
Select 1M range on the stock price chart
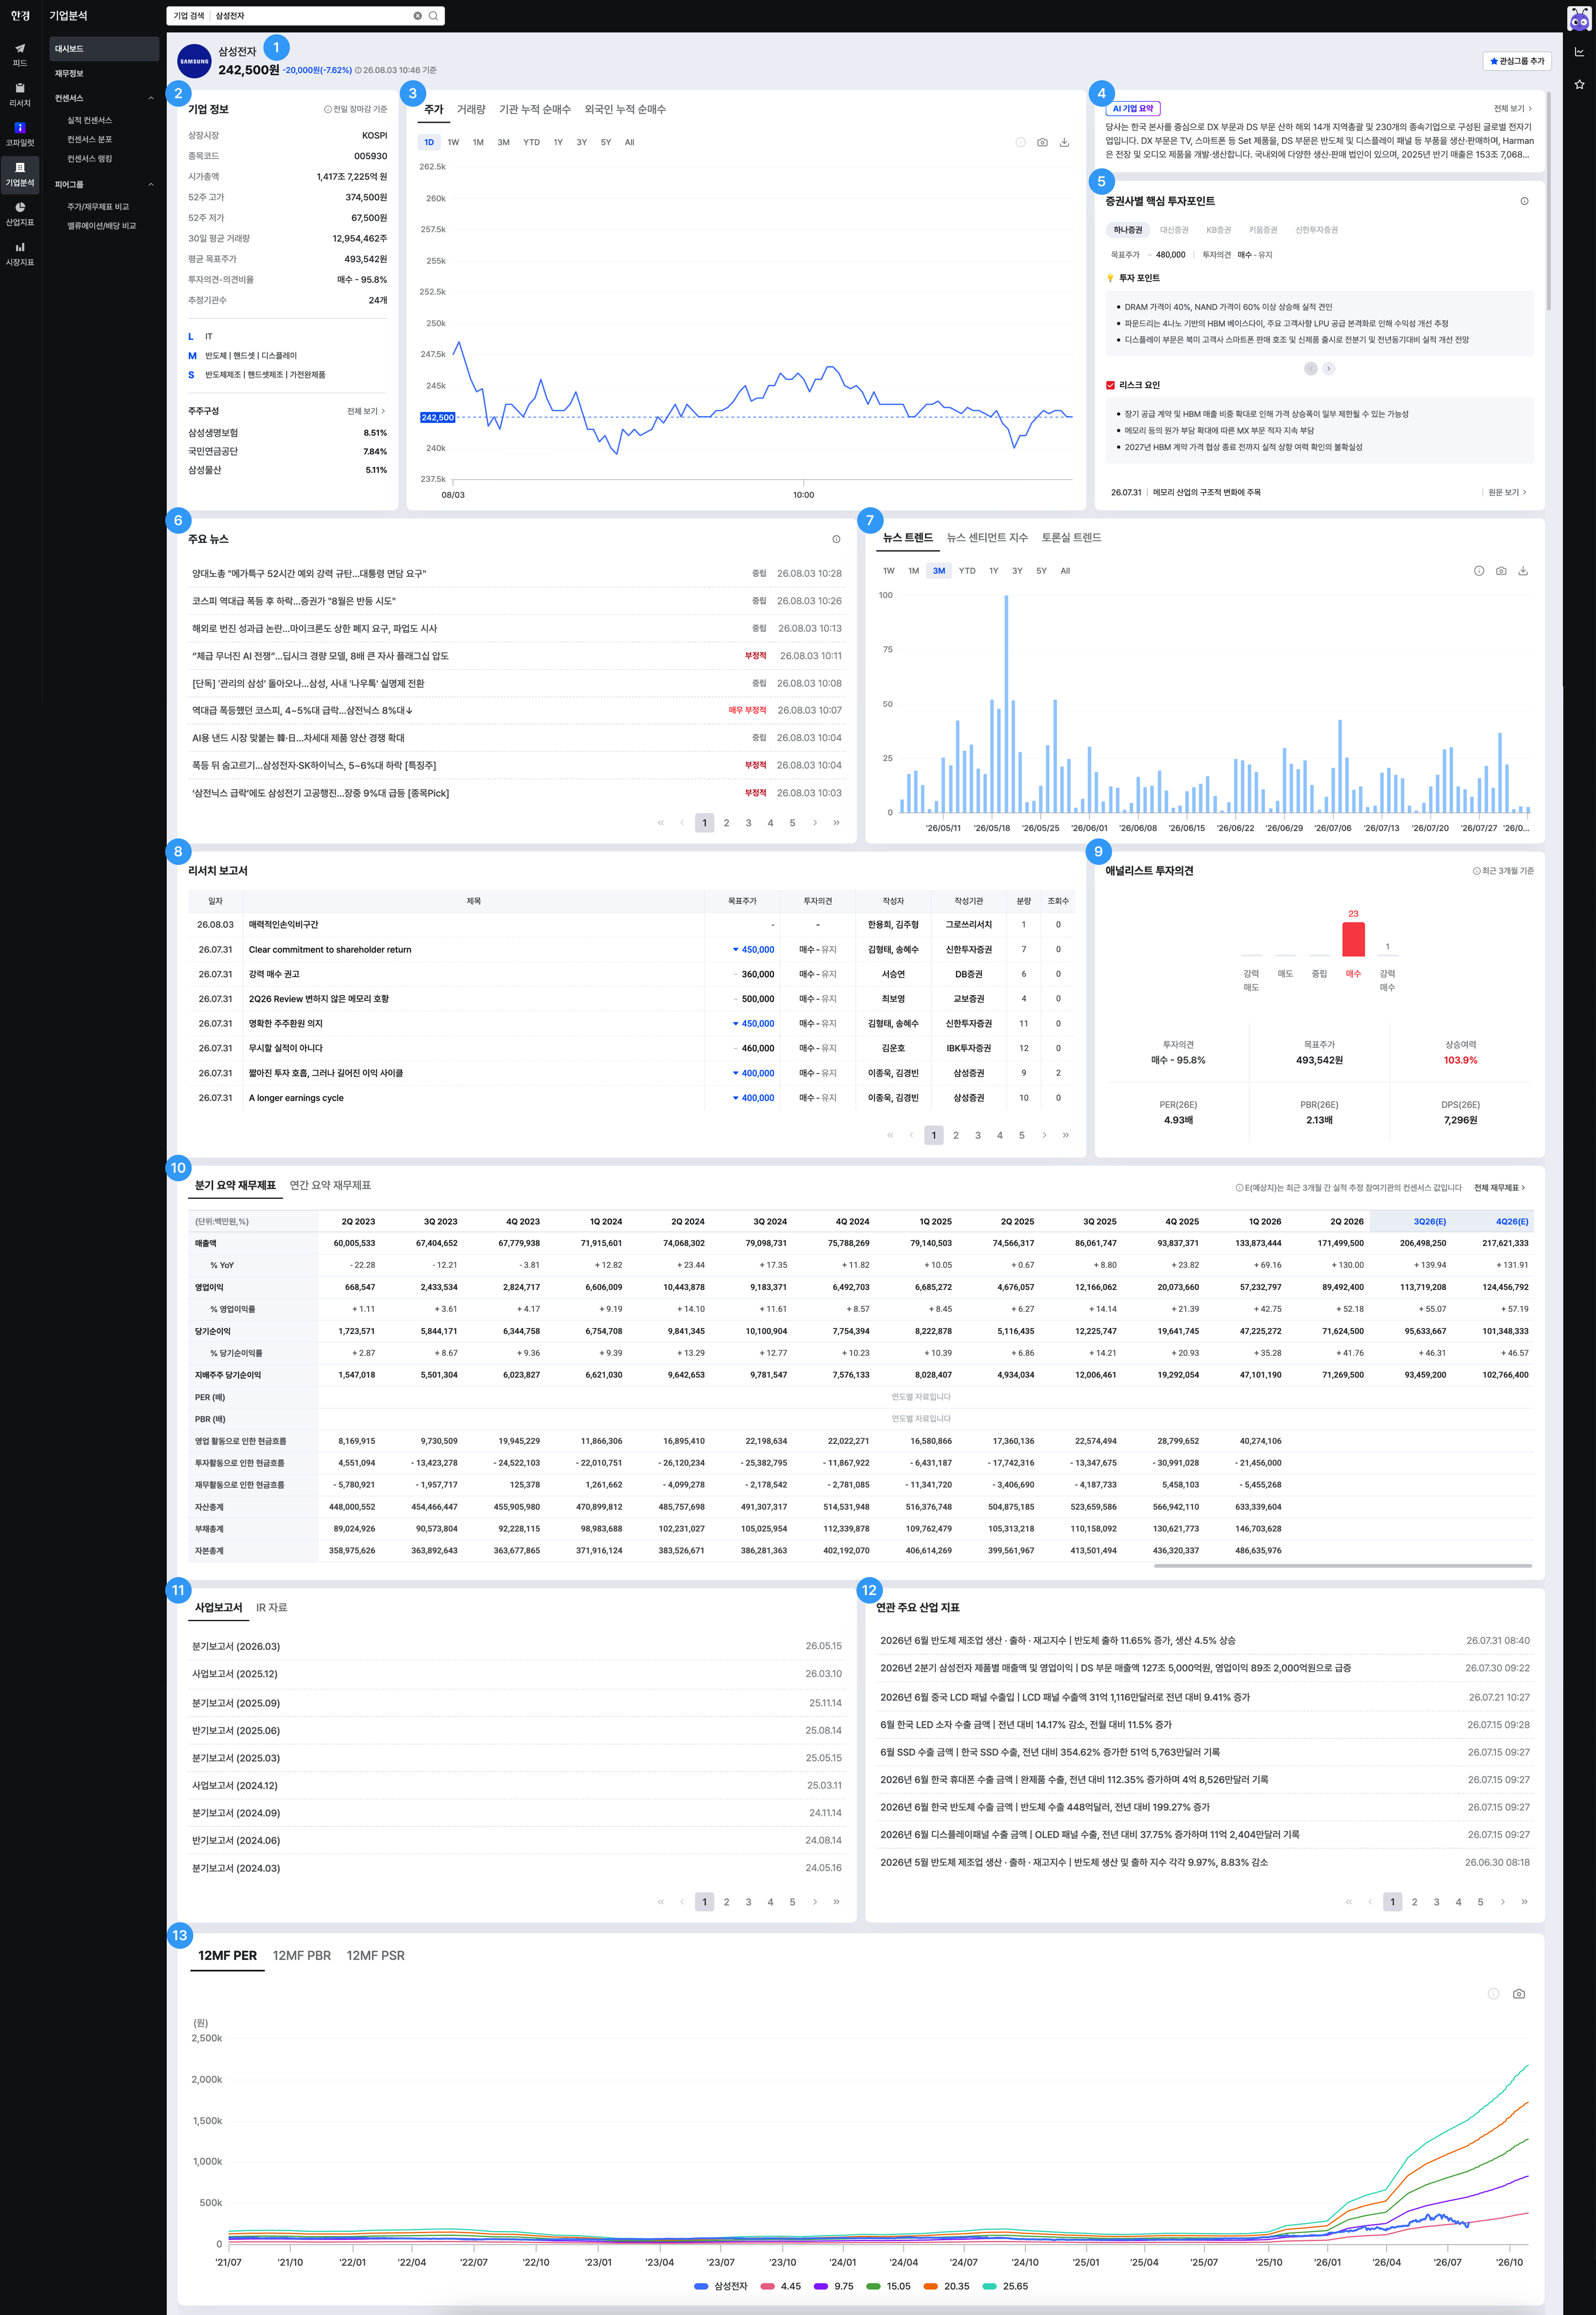pyautogui.click(x=478, y=142)
